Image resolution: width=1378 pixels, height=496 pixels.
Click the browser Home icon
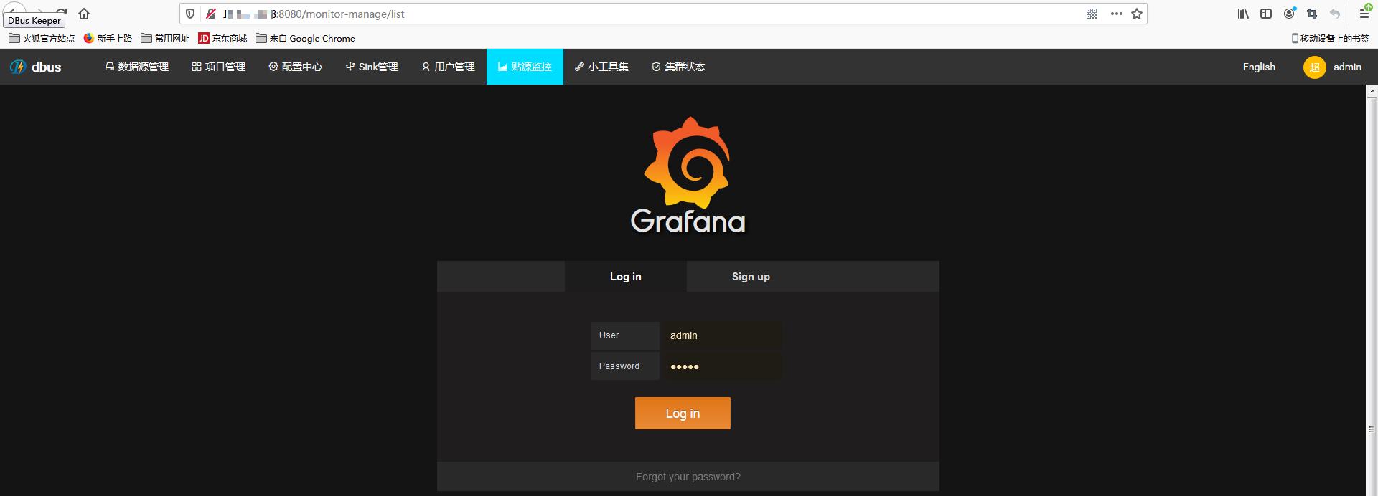click(x=84, y=14)
